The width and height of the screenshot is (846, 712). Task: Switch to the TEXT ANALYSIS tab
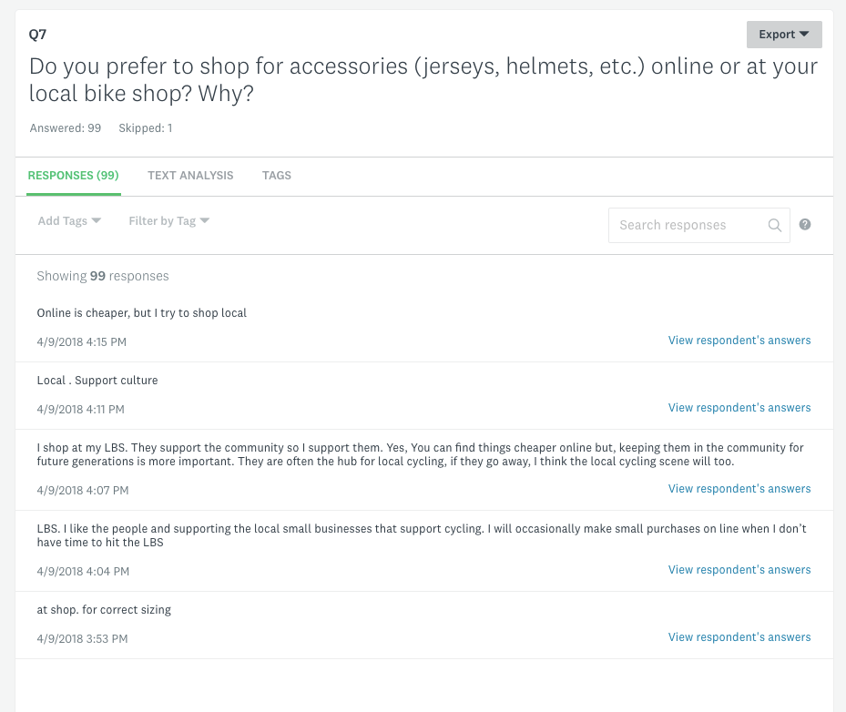190,175
